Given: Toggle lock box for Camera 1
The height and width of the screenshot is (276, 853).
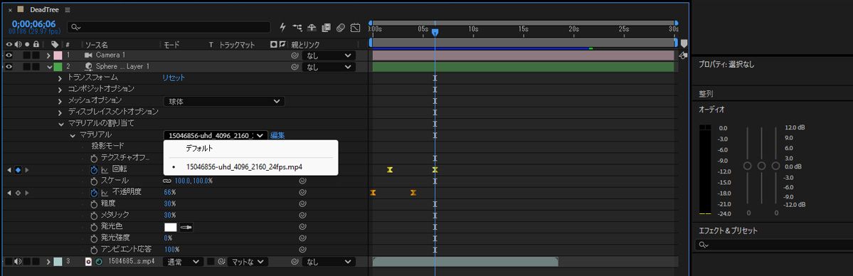Looking at the screenshot, I should pyautogui.click(x=36, y=55).
